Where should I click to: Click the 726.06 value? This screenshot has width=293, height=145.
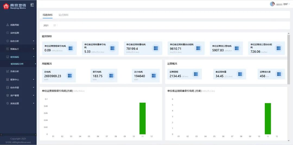point(256,51)
